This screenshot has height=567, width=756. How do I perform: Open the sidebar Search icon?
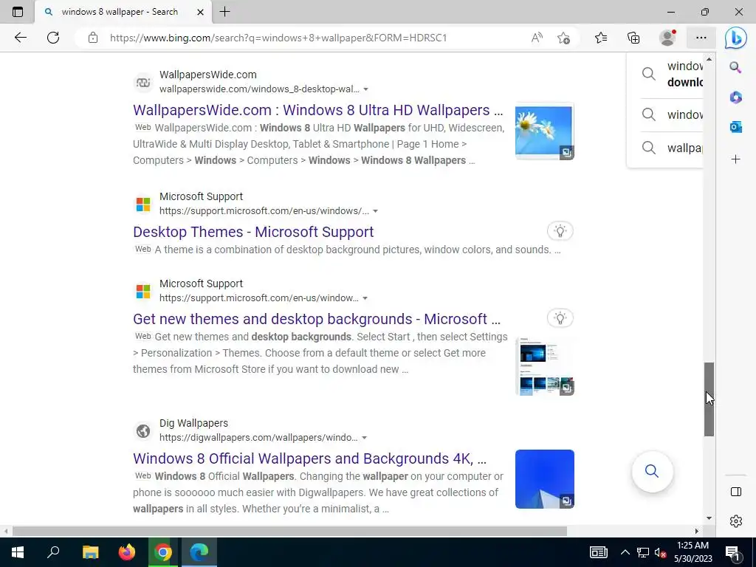click(736, 67)
